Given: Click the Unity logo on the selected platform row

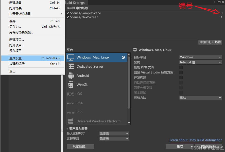Looking at the screenshot, I should point(123,58).
